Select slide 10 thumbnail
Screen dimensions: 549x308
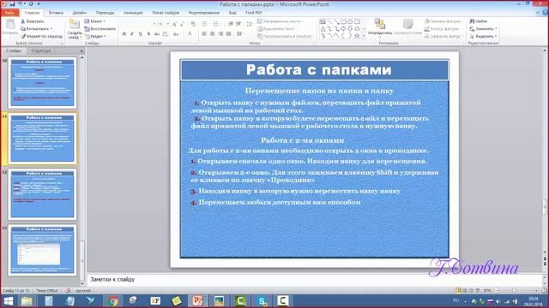pos(42,83)
